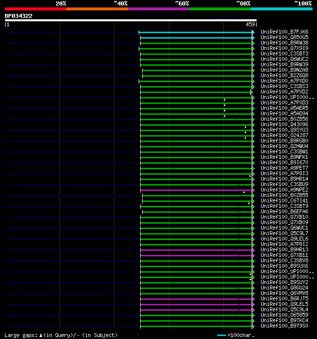Click the UniRef100_B9I670 subject name
Viewport: 317px width, 339px height.
(x=284, y=163)
